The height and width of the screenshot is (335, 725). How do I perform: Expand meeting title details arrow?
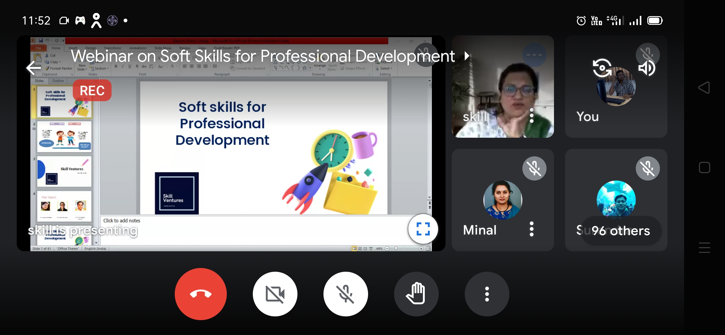click(467, 56)
